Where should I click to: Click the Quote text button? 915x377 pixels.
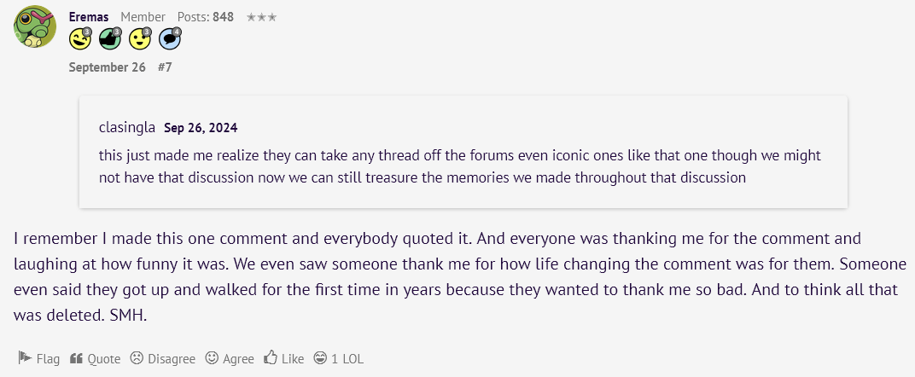coord(104,359)
